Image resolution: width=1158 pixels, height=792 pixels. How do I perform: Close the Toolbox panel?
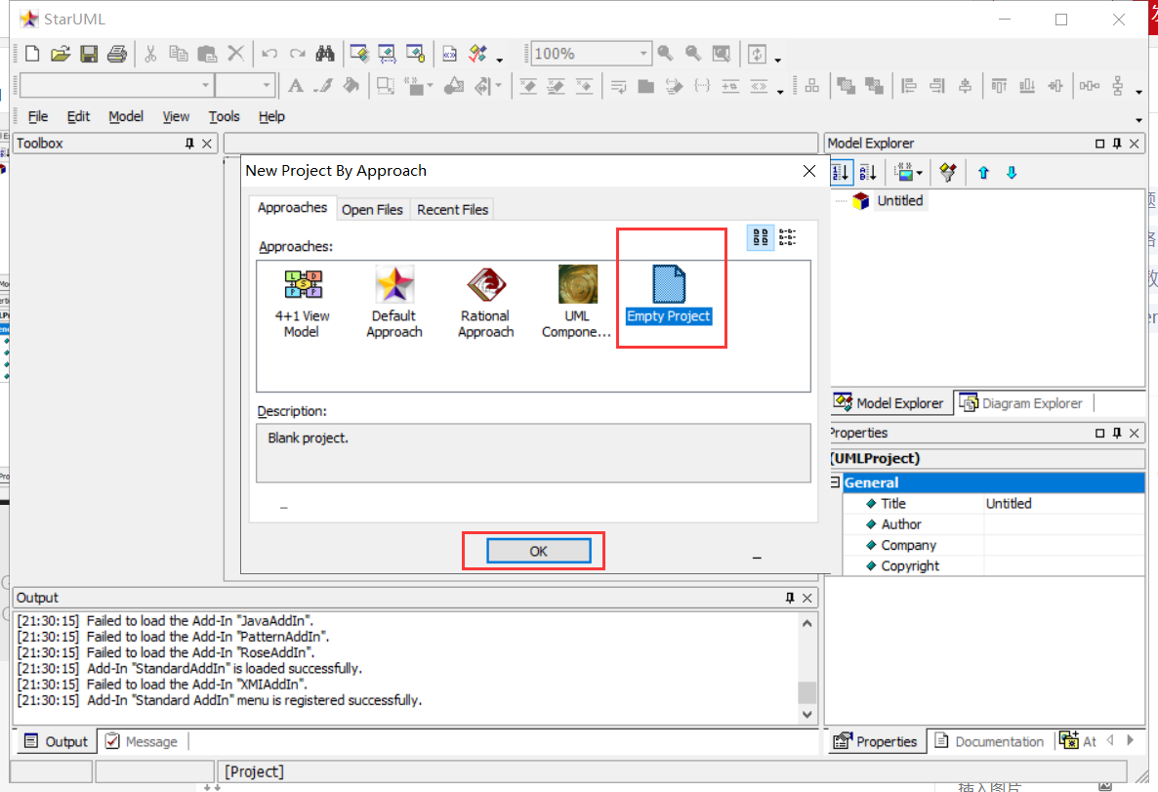[207, 144]
